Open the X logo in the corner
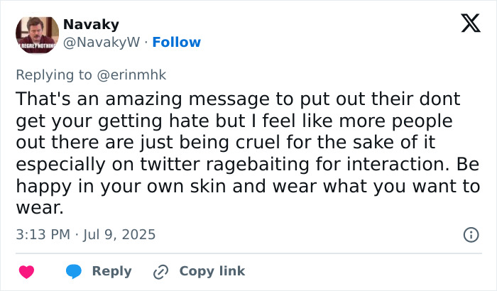 click(466, 24)
